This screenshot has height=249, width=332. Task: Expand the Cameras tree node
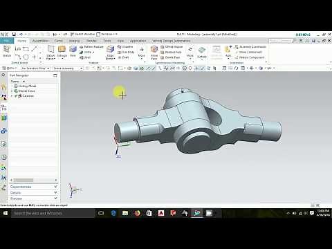pos(12,96)
